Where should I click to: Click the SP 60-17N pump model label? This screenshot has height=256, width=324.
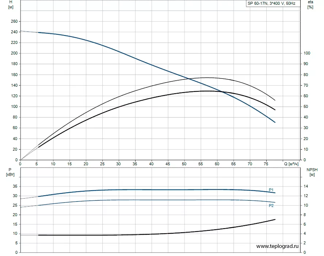click(271, 3)
